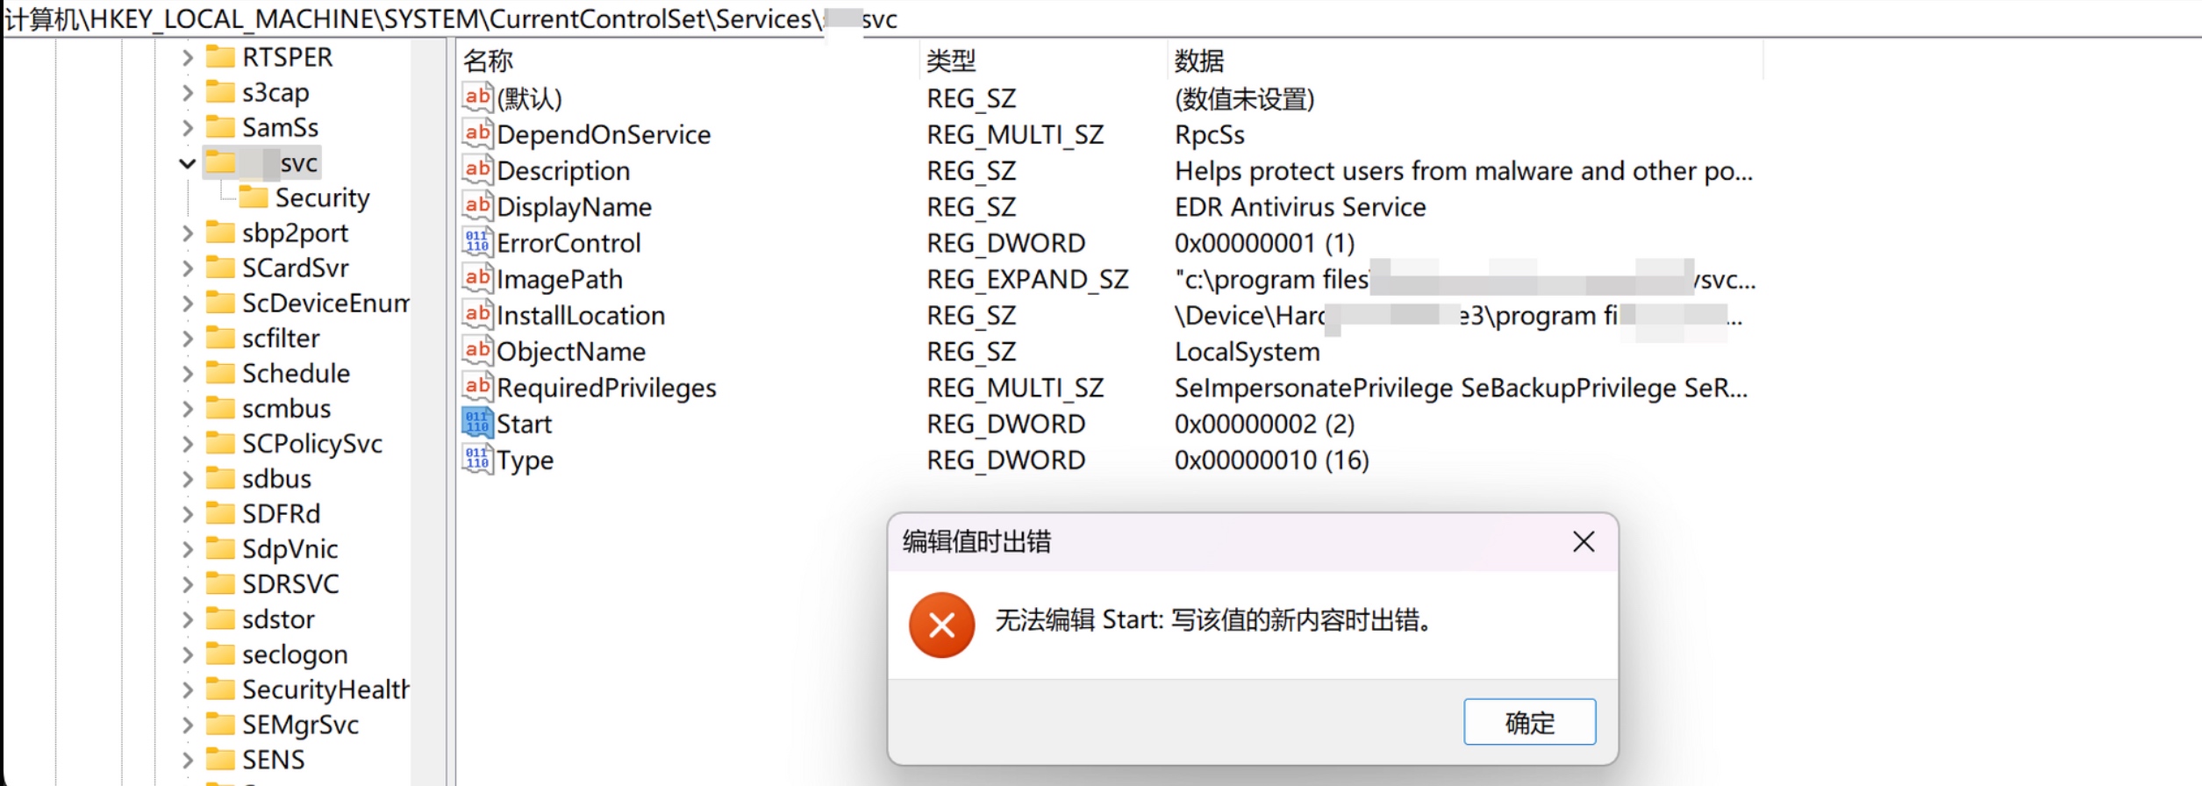Click the Type DWORD value icon
Image resolution: width=2202 pixels, height=786 pixels.
pyautogui.click(x=477, y=460)
